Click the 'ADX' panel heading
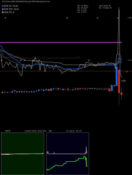Image resolution: width=132 pixels, height=175 pixels. (x=50, y=131)
